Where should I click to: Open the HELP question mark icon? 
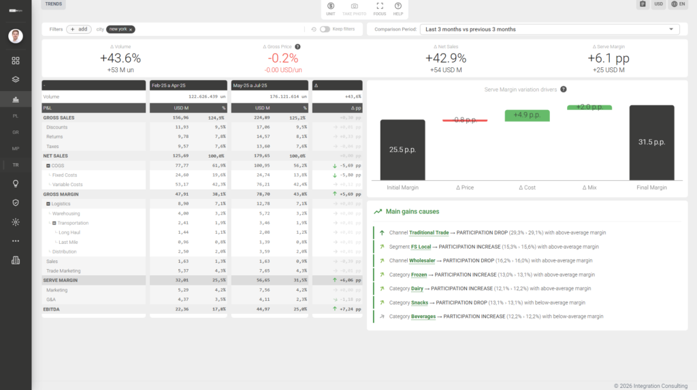point(398,8)
